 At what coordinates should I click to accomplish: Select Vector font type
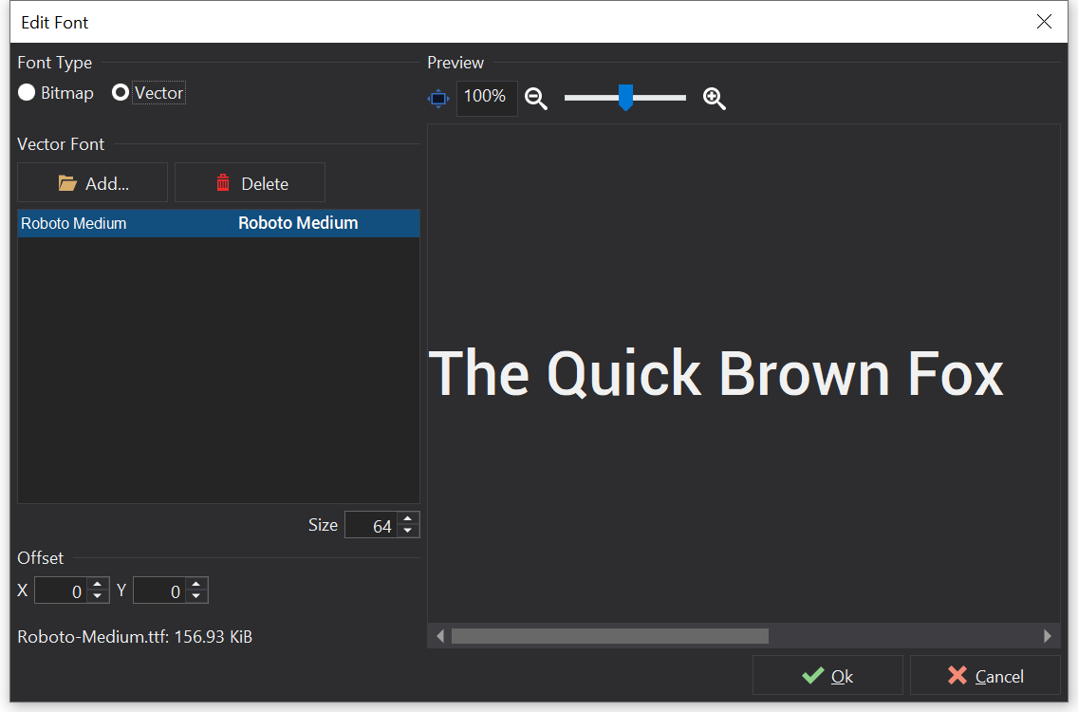click(x=121, y=93)
